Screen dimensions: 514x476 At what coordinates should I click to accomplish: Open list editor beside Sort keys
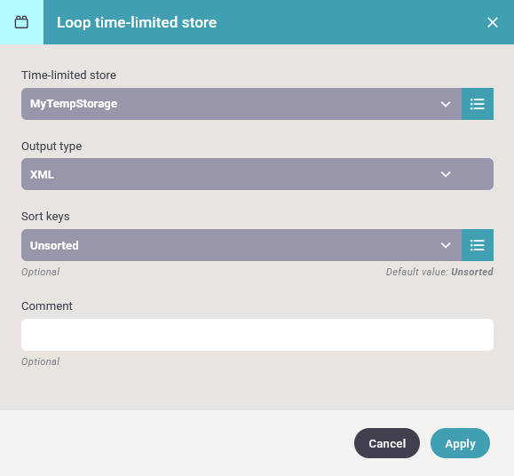(x=478, y=245)
